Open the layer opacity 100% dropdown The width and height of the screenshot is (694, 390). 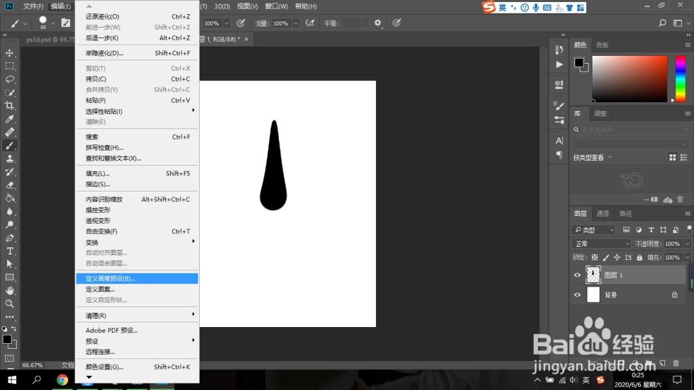tap(687, 244)
